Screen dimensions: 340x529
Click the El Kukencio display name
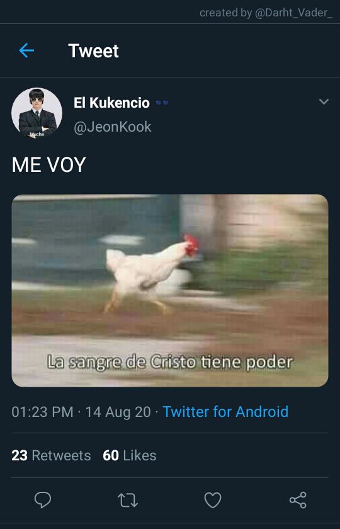click(x=111, y=103)
